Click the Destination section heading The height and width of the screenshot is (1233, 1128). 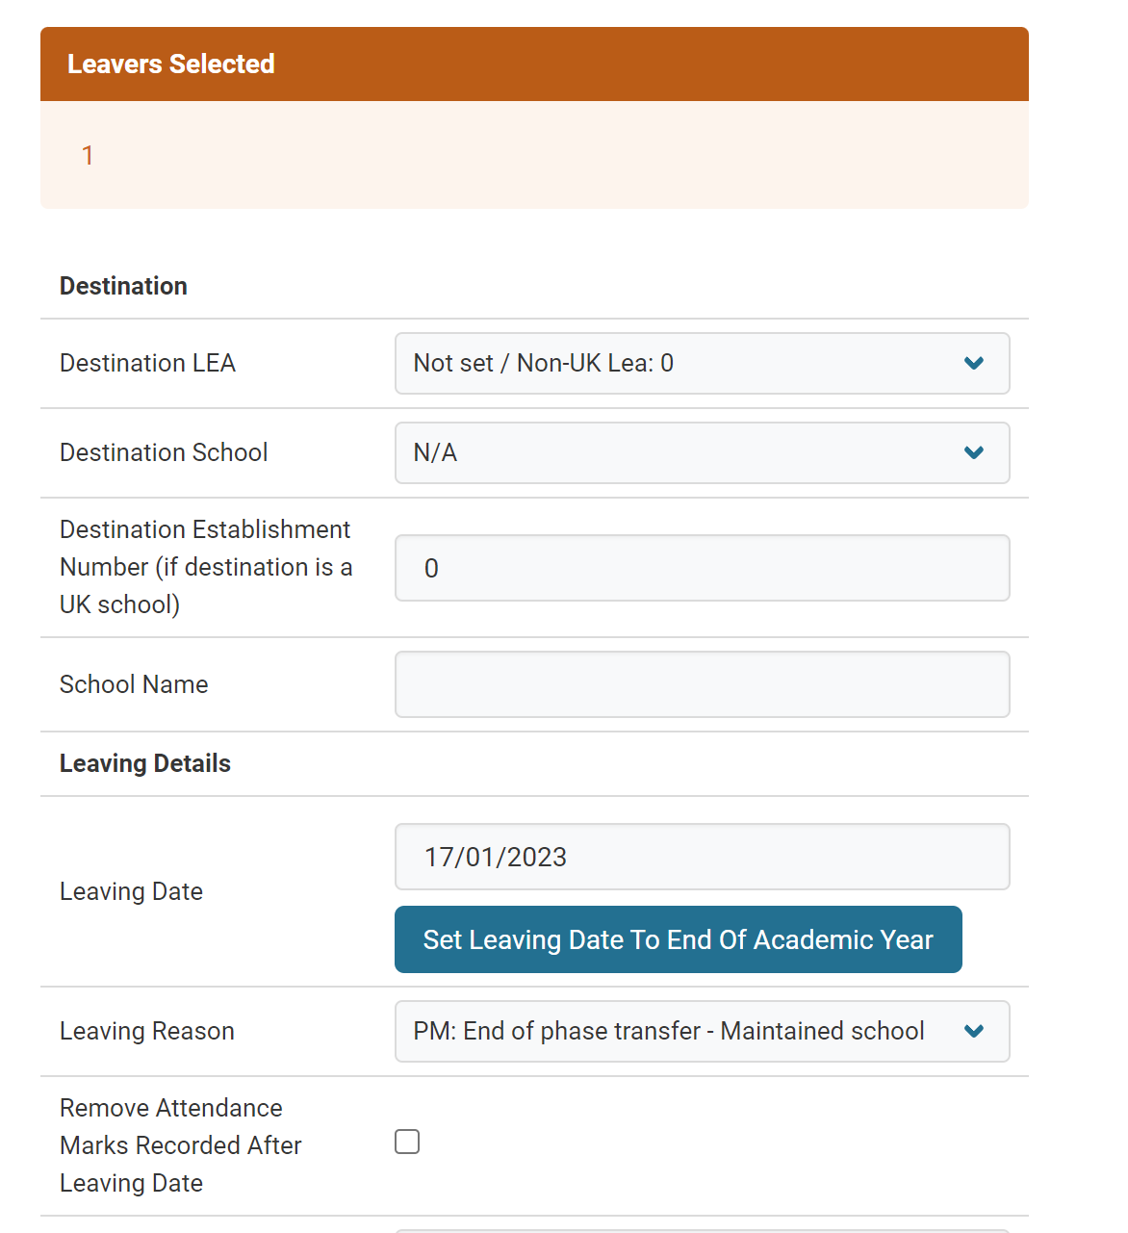(123, 286)
